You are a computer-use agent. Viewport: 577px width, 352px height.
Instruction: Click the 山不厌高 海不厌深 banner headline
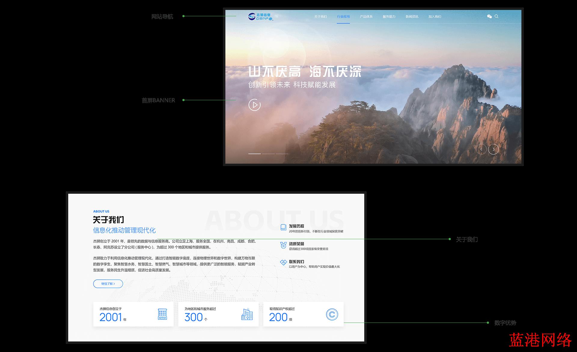click(x=305, y=72)
